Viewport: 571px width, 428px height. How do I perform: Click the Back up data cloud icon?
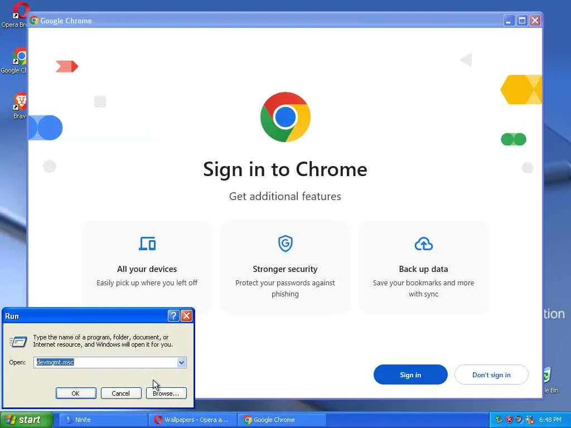(424, 244)
